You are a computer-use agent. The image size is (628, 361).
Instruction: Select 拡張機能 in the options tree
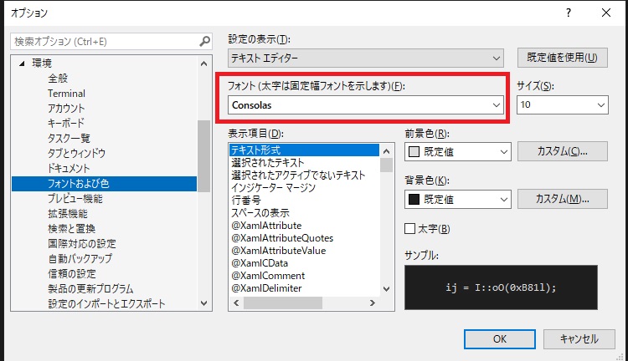pyautogui.click(x=69, y=213)
